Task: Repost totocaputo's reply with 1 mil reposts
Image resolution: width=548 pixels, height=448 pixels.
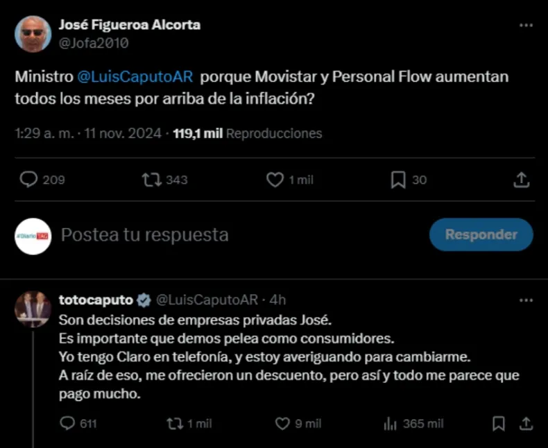Action: point(171,423)
